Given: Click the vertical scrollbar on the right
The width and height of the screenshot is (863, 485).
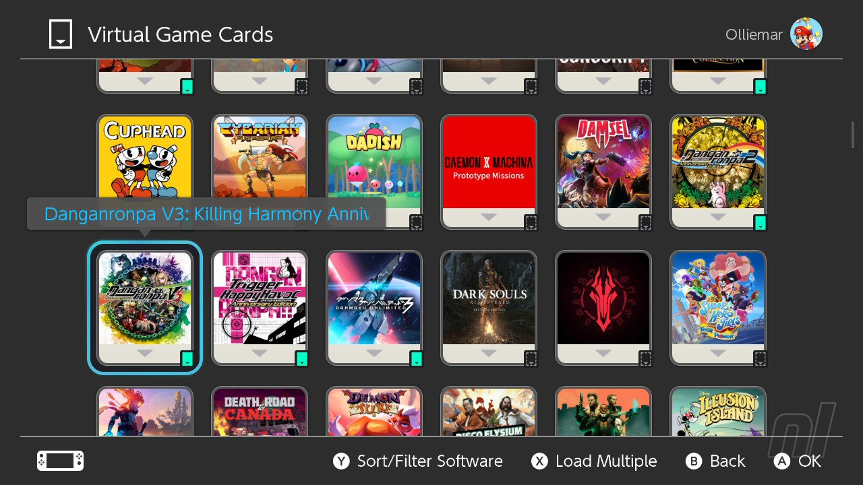Looking at the screenshot, I should point(853,135).
